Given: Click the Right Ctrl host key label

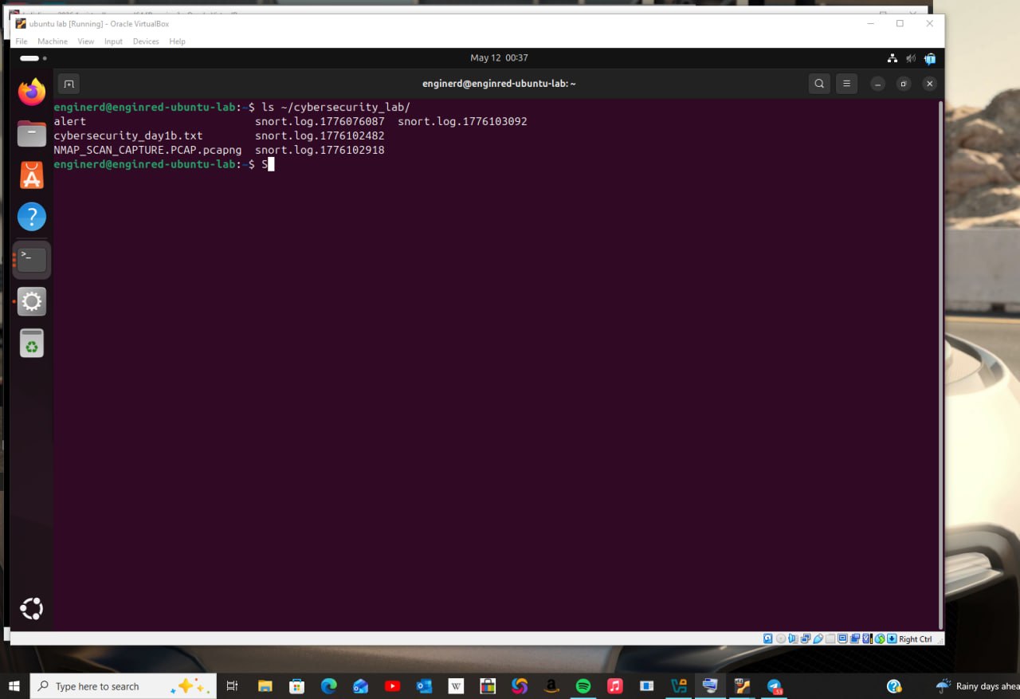Looking at the screenshot, I should pos(916,639).
